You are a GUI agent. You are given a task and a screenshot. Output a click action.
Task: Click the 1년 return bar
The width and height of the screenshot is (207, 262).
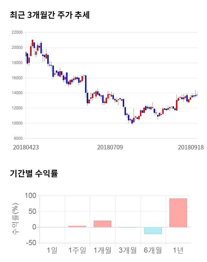[178, 213]
